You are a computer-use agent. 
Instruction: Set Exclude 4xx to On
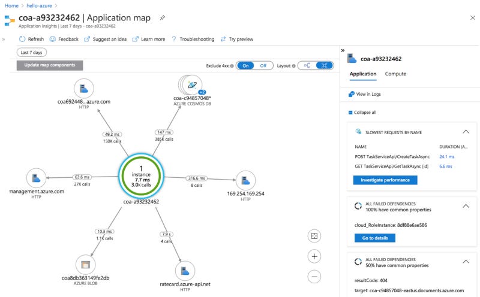(245, 66)
